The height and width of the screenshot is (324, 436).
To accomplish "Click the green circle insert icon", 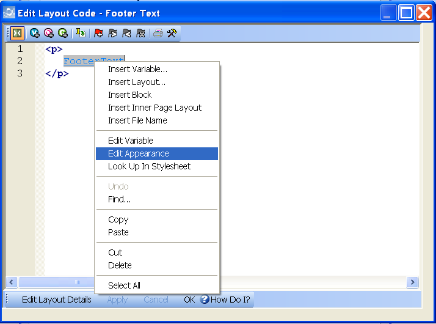I will [62, 34].
